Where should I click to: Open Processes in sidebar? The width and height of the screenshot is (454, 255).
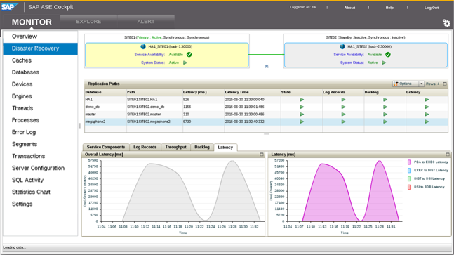click(x=40, y=120)
